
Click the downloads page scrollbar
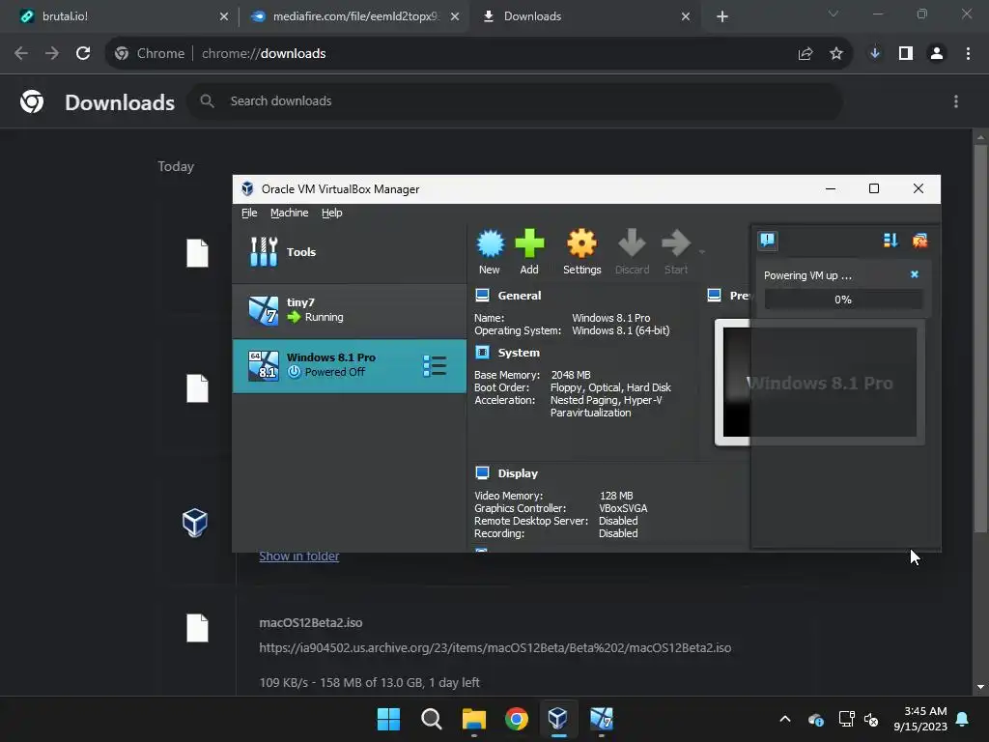pos(980,337)
